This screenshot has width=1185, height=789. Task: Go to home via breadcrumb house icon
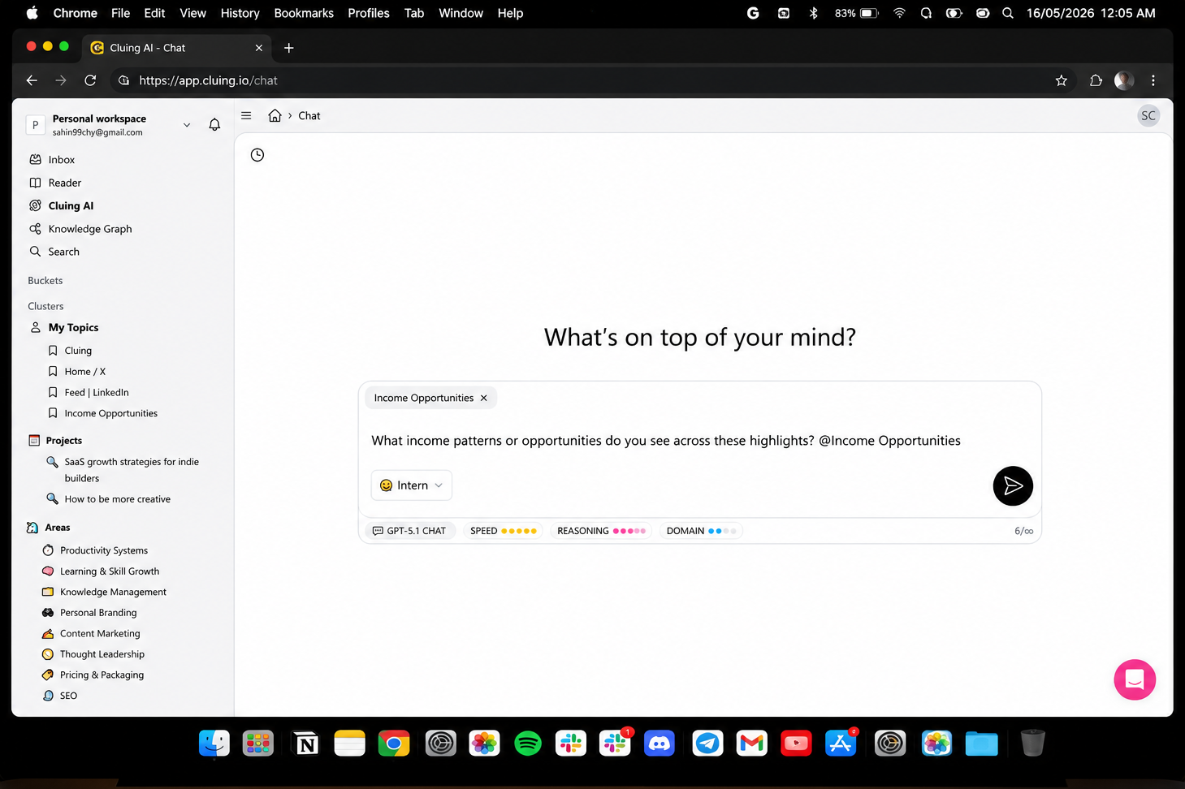(275, 115)
